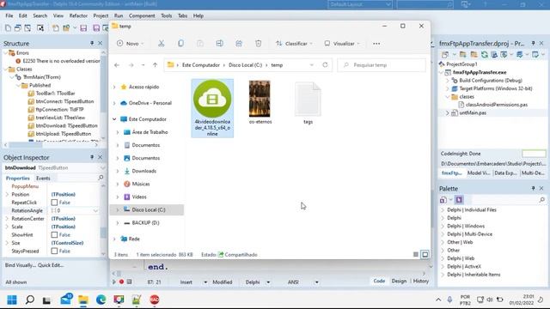
Task: Open the RotationAngle value dropdown
Action: 95,210
